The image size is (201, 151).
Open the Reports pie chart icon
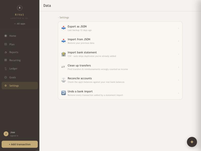tap(6, 52)
